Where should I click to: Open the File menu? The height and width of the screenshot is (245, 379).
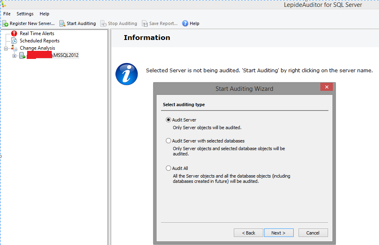[7, 14]
